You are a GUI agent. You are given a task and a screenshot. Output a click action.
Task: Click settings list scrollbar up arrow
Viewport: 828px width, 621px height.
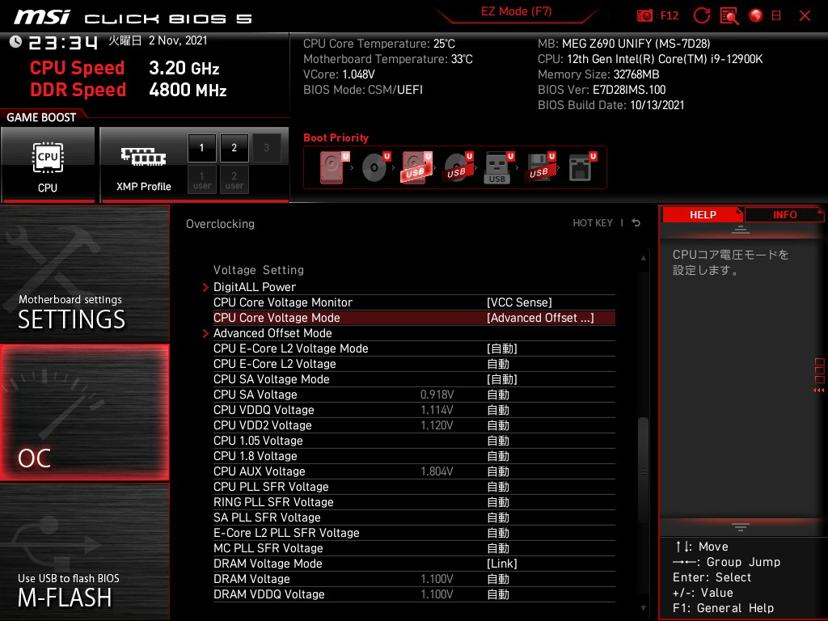click(x=643, y=258)
